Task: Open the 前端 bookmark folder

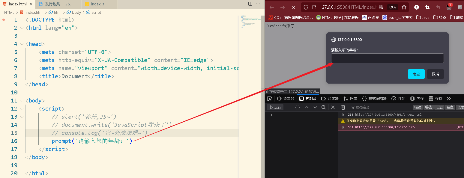Action: (457, 17)
